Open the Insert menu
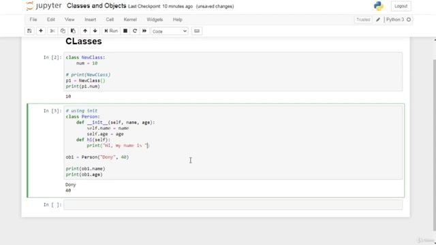Screen dimensions: 436x245 pyautogui.click(x=90, y=20)
